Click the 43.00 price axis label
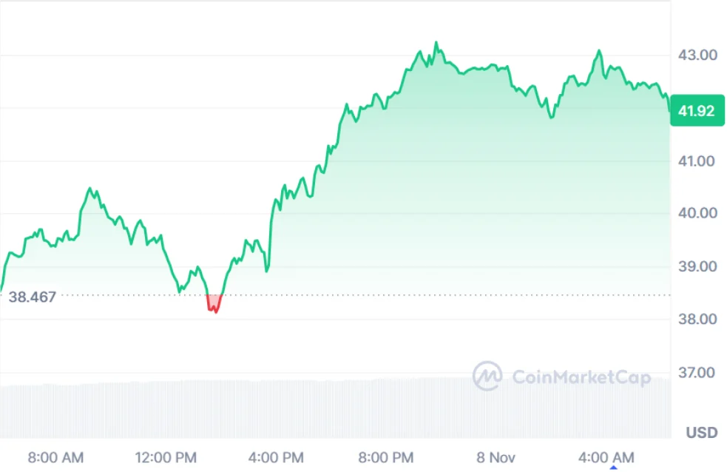The image size is (727, 472). coord(697,55)
